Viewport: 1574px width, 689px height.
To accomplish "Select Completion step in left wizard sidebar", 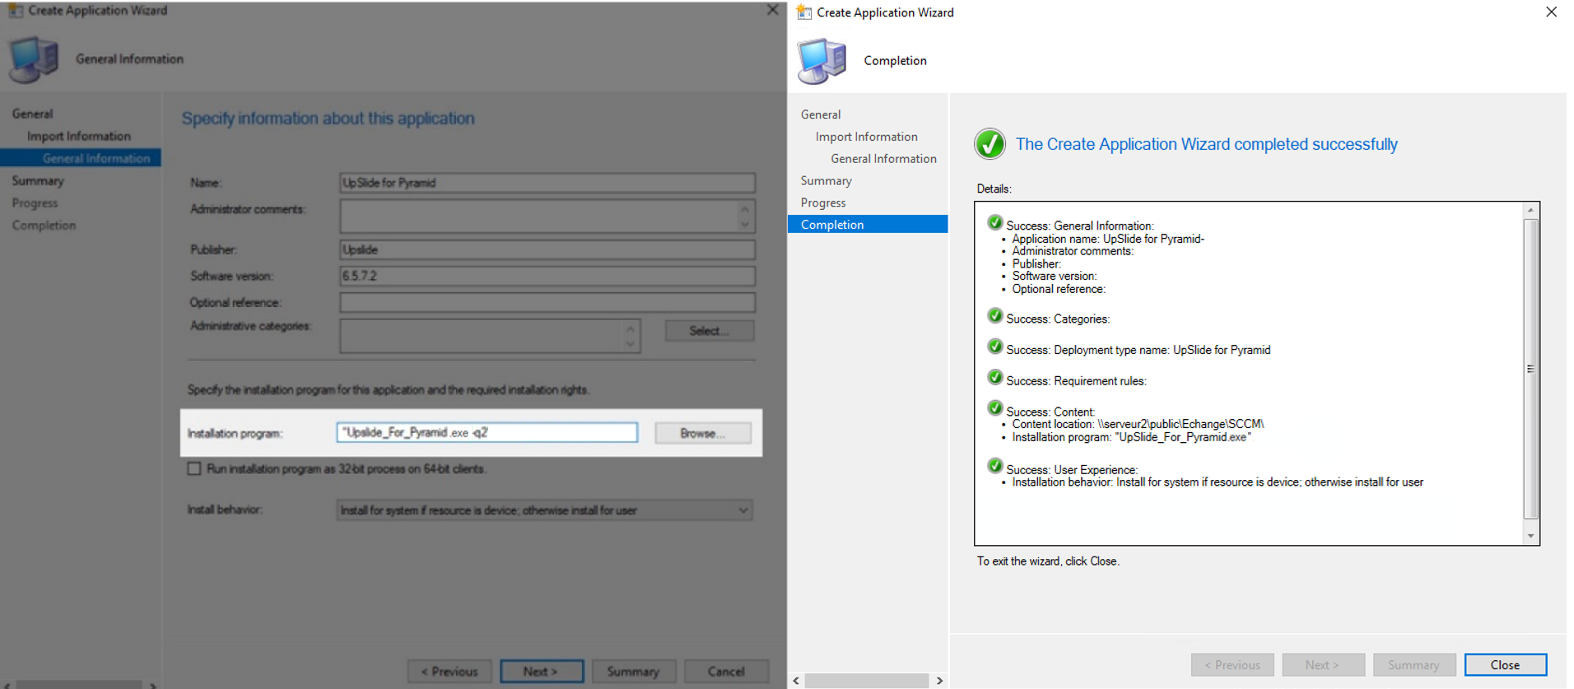I will point(44,225).
